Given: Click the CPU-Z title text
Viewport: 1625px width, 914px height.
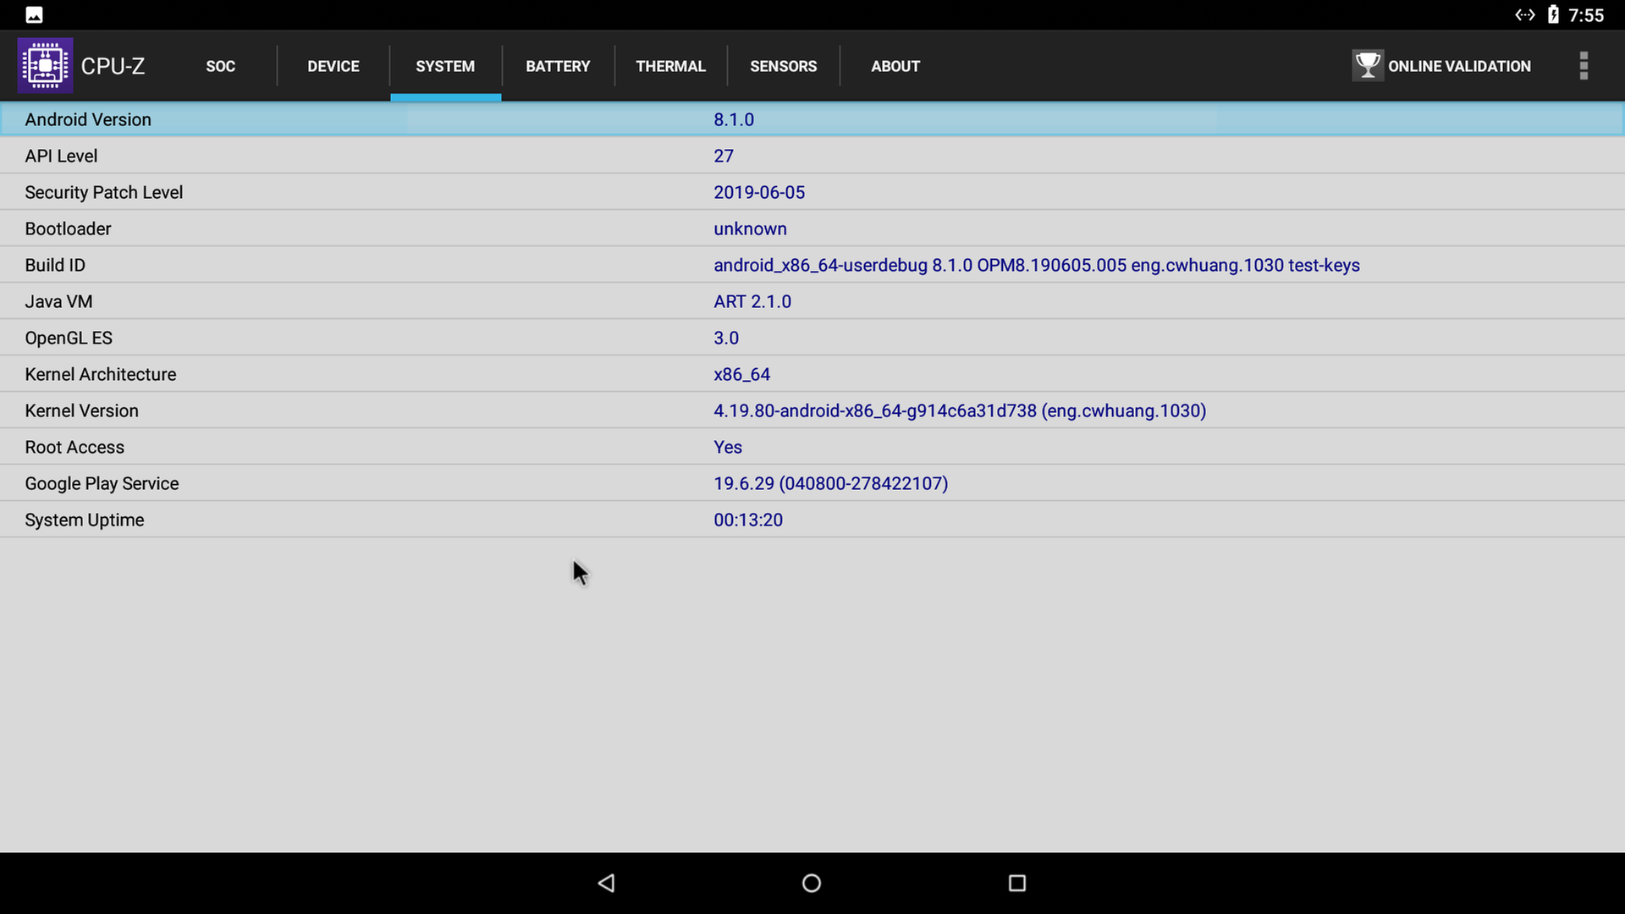Looking at the screenshot, I should pos(113,66).
